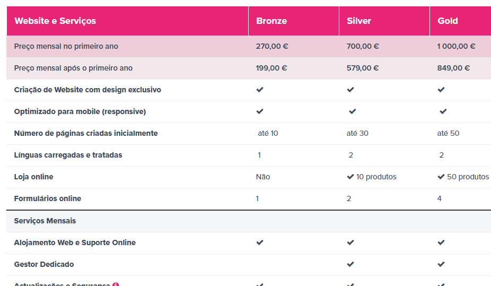Click the Loja online row label
This screenshot has height=286, width=491.
point(34,177)
